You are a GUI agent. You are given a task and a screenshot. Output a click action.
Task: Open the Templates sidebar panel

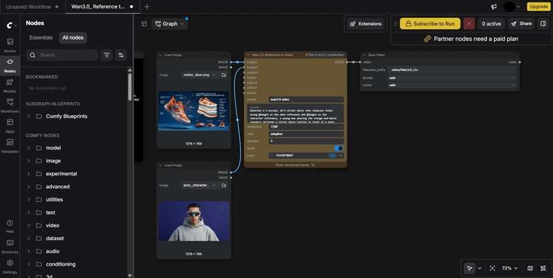(x=10, y=146)
